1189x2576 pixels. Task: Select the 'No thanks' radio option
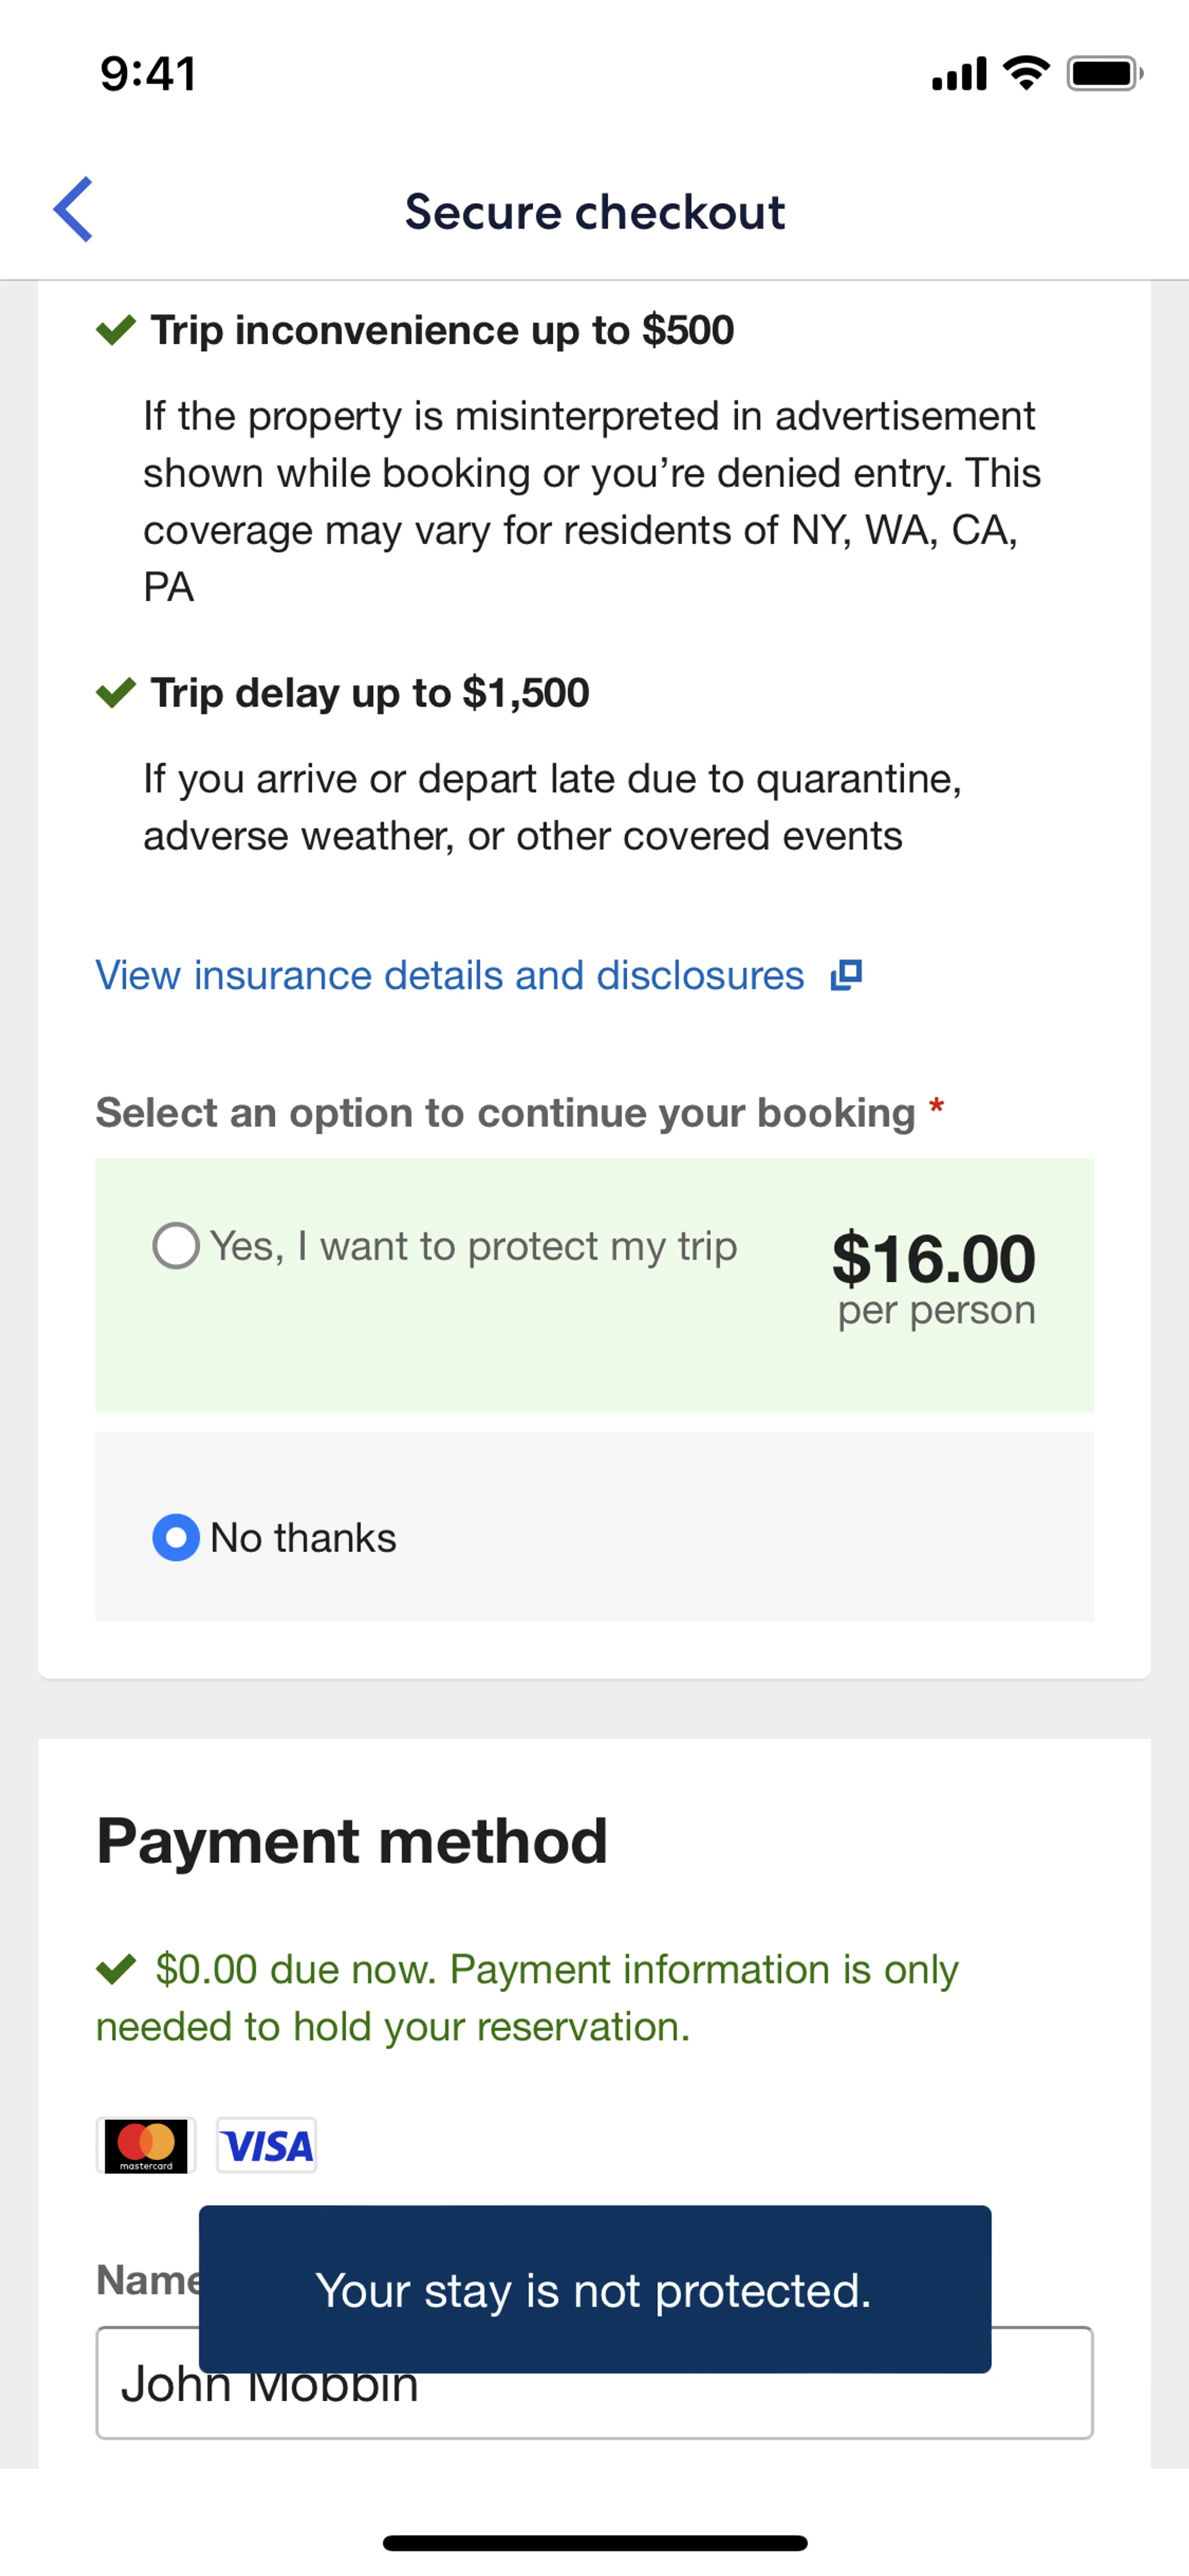click(176, 1537)
